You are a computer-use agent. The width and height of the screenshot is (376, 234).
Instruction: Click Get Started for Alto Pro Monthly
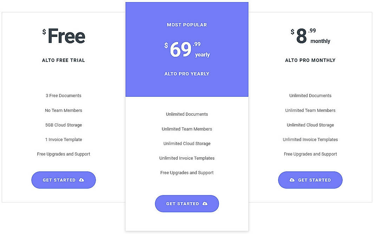[310, 180]
